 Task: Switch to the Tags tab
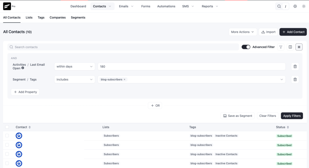[x=41, y=17]
